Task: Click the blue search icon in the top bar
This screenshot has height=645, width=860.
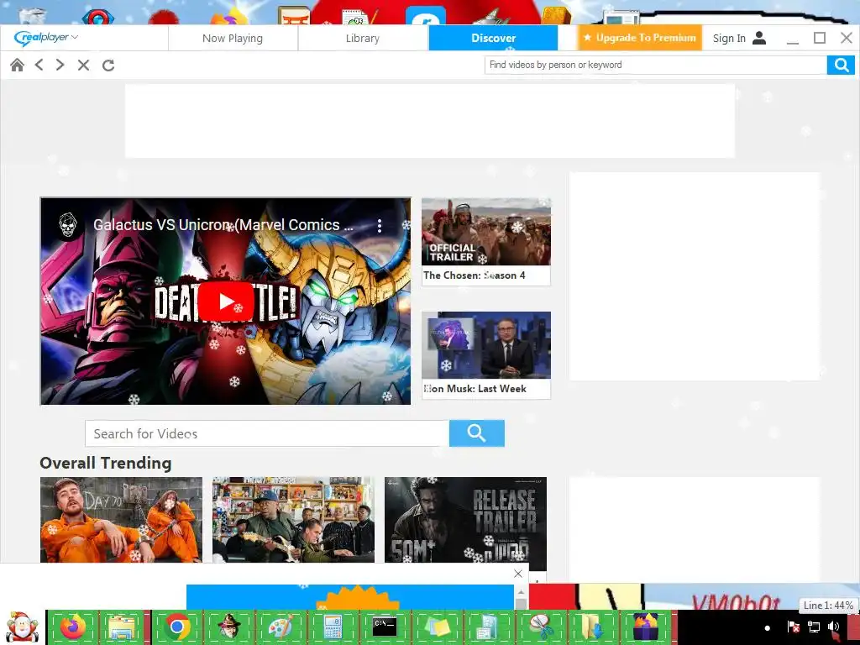Action: pyautogui.click(x=841, y=66)
